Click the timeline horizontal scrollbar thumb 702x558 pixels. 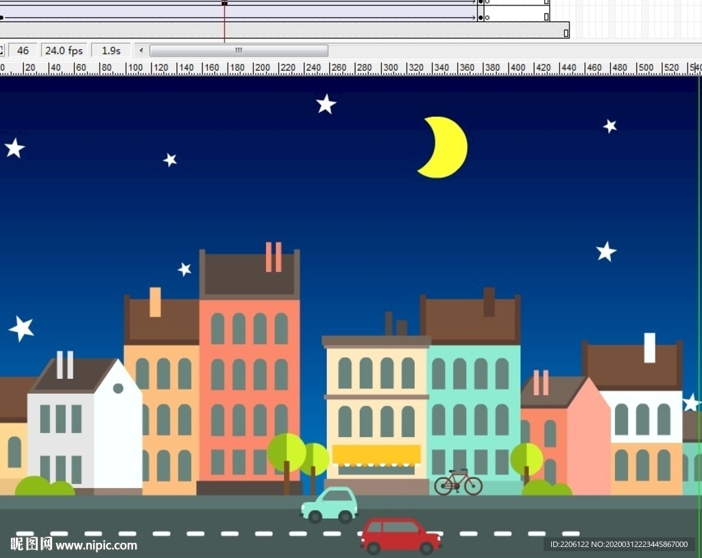239,50
